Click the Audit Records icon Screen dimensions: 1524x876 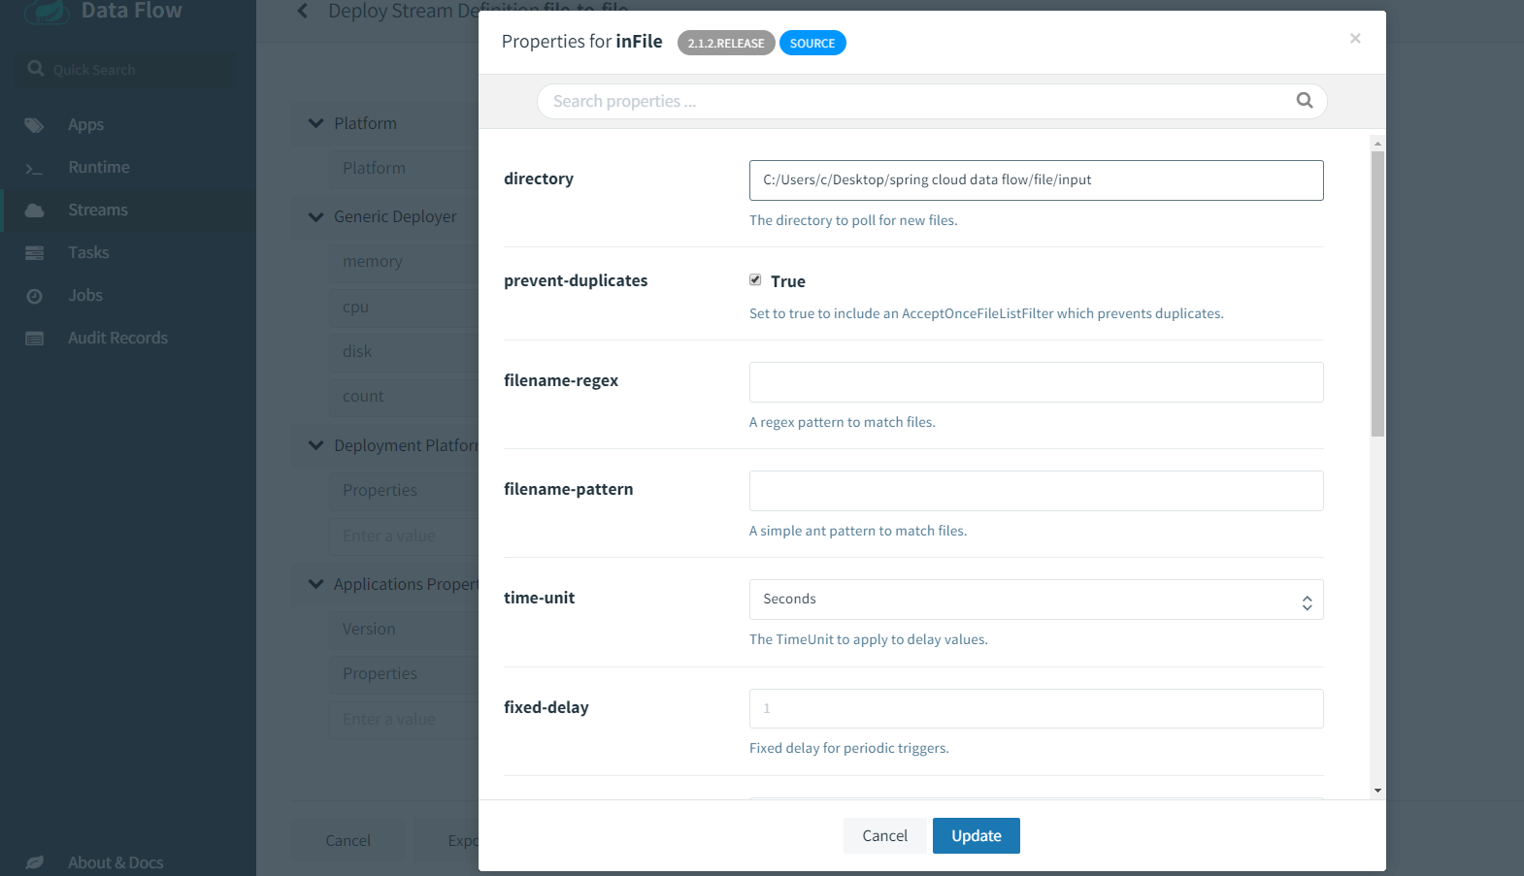[35, 338]
